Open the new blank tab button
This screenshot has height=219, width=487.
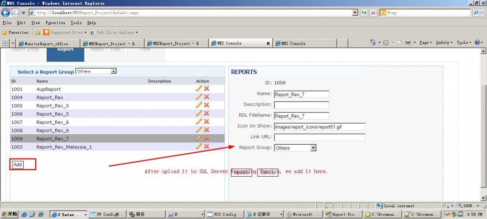click(x=342, y=43)
